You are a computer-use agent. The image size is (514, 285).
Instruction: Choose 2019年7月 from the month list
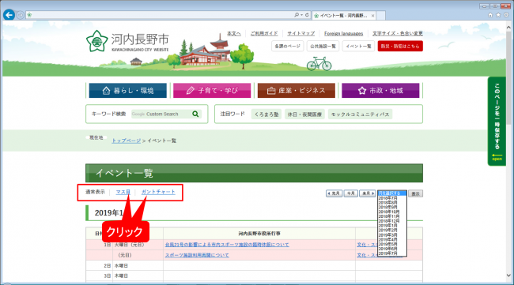point(392,253)
